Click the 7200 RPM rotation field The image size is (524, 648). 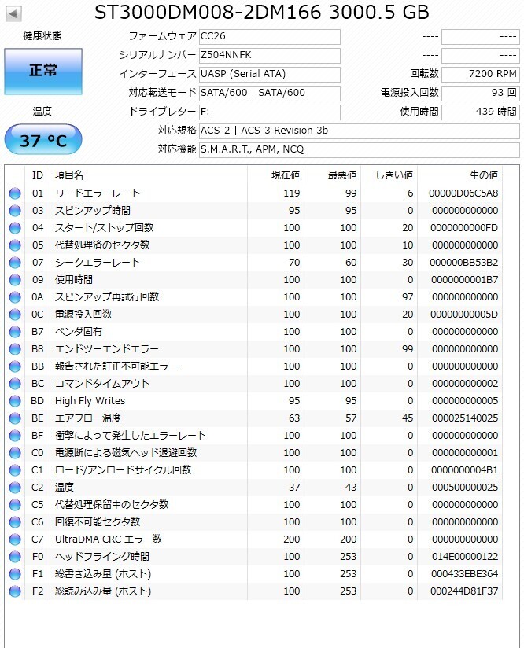[481, 75]
